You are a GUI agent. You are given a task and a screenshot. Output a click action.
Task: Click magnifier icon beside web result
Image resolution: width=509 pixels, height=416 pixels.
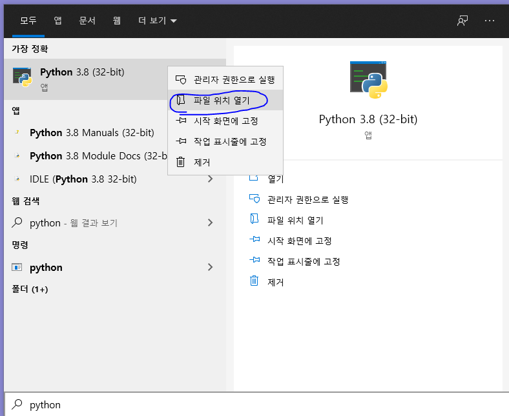(17, 223)
